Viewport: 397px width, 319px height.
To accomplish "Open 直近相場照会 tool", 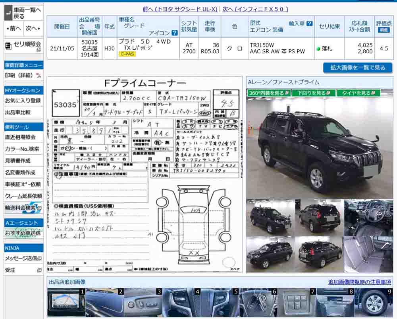I will click(x=20, y=137).
